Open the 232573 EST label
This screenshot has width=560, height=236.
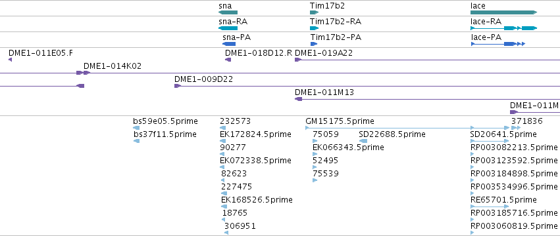pos(236,121)
